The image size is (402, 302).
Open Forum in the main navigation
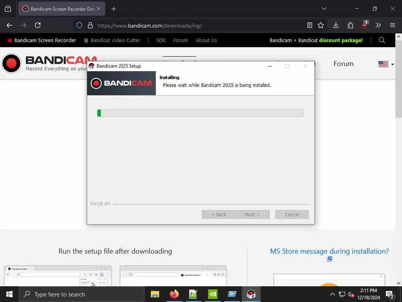(x=344, y=64)
